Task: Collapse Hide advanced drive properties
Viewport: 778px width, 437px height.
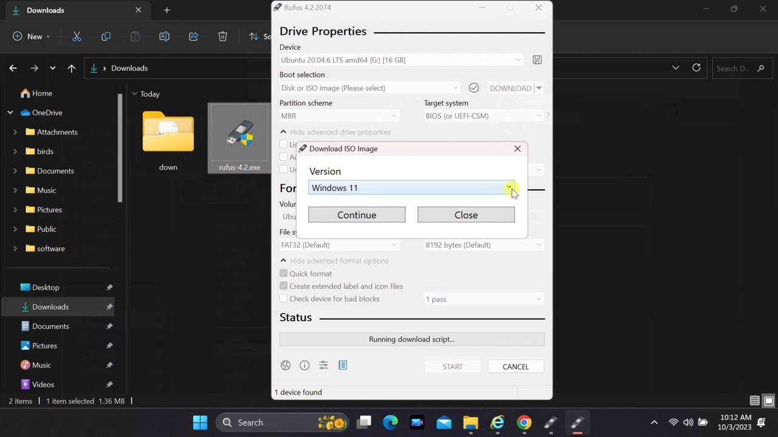Action: coord(336,132)
